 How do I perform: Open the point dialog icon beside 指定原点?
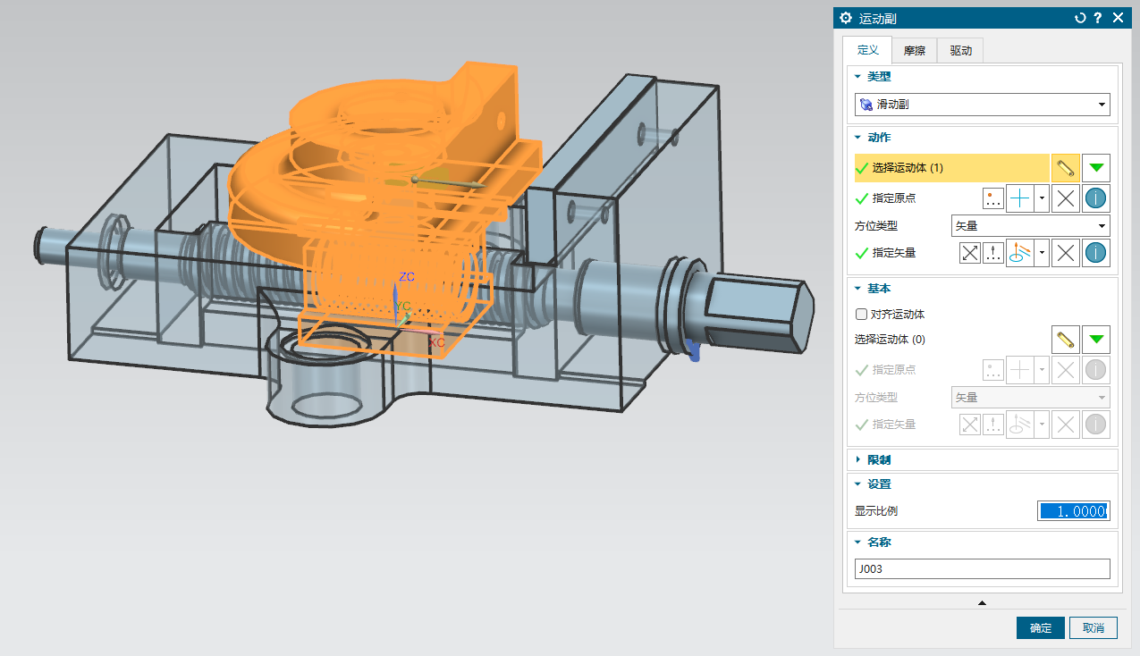992,198
